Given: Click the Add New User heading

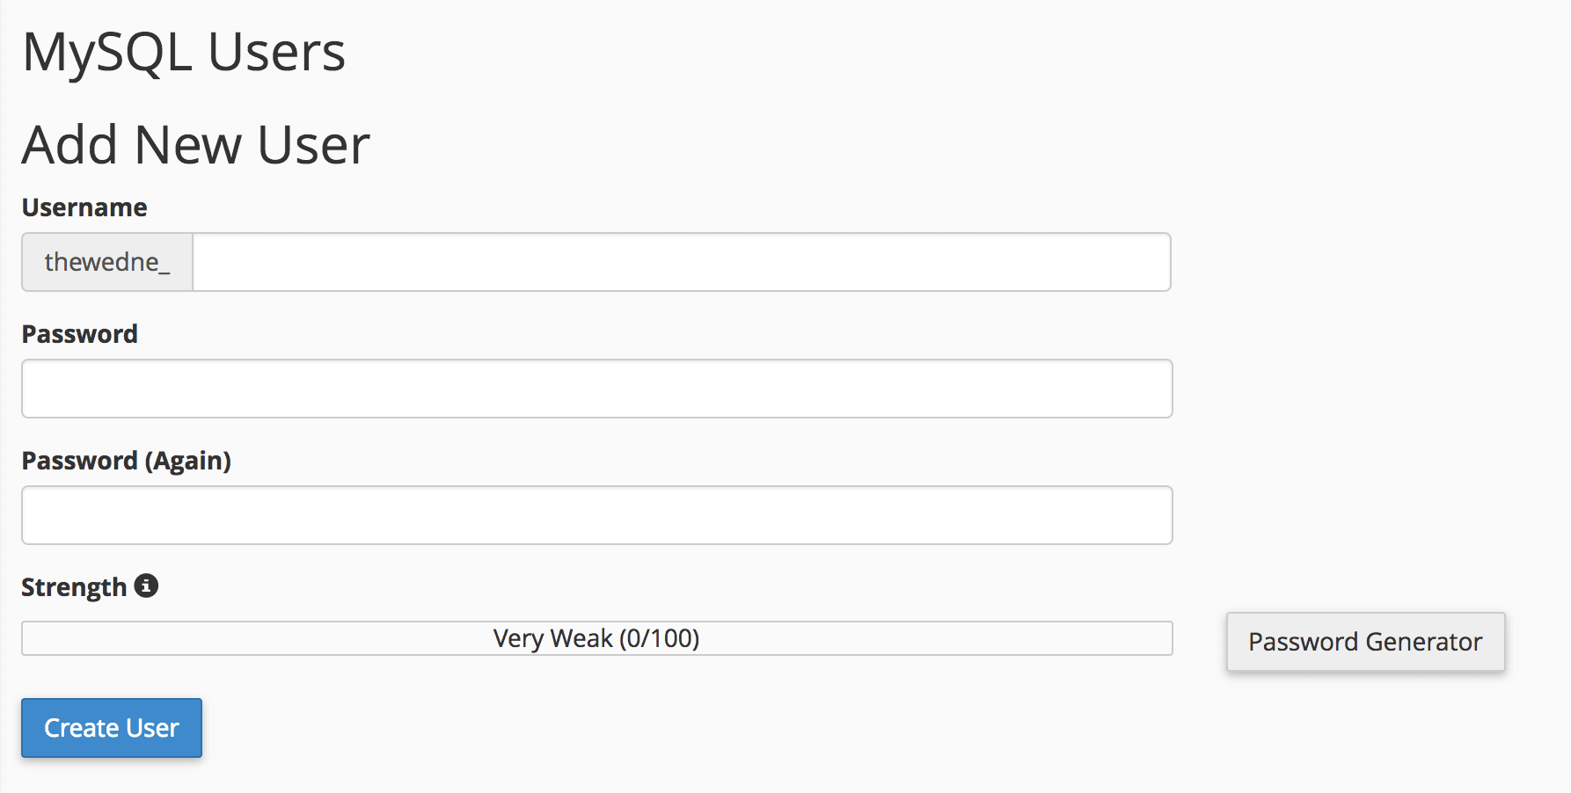Looking at the screenshot, I should (x=196, y=145).
